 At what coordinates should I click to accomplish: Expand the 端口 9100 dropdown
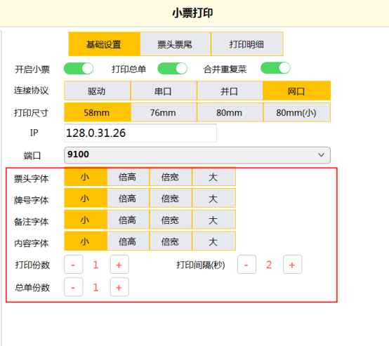point(197,155)
